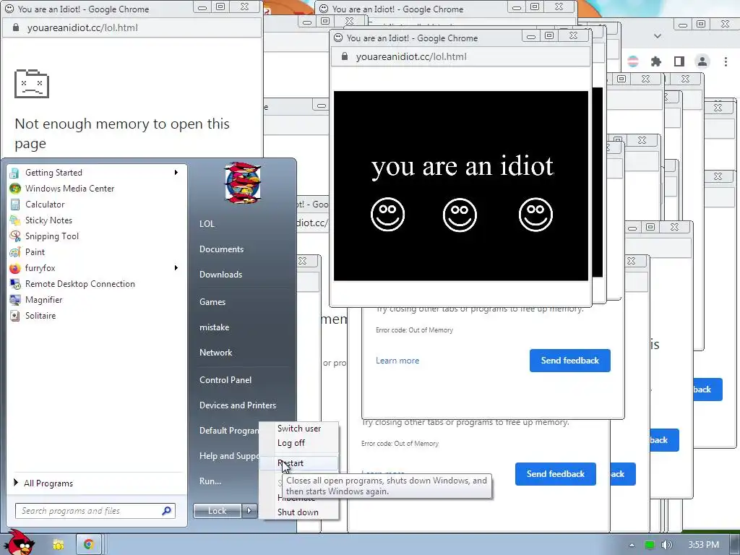
Task: Click Send feedback in upper error window
Action: coord(569,361)
